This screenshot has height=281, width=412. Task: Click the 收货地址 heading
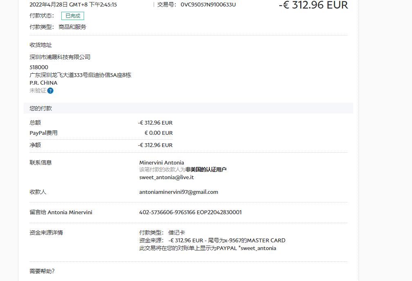point(41,45)
